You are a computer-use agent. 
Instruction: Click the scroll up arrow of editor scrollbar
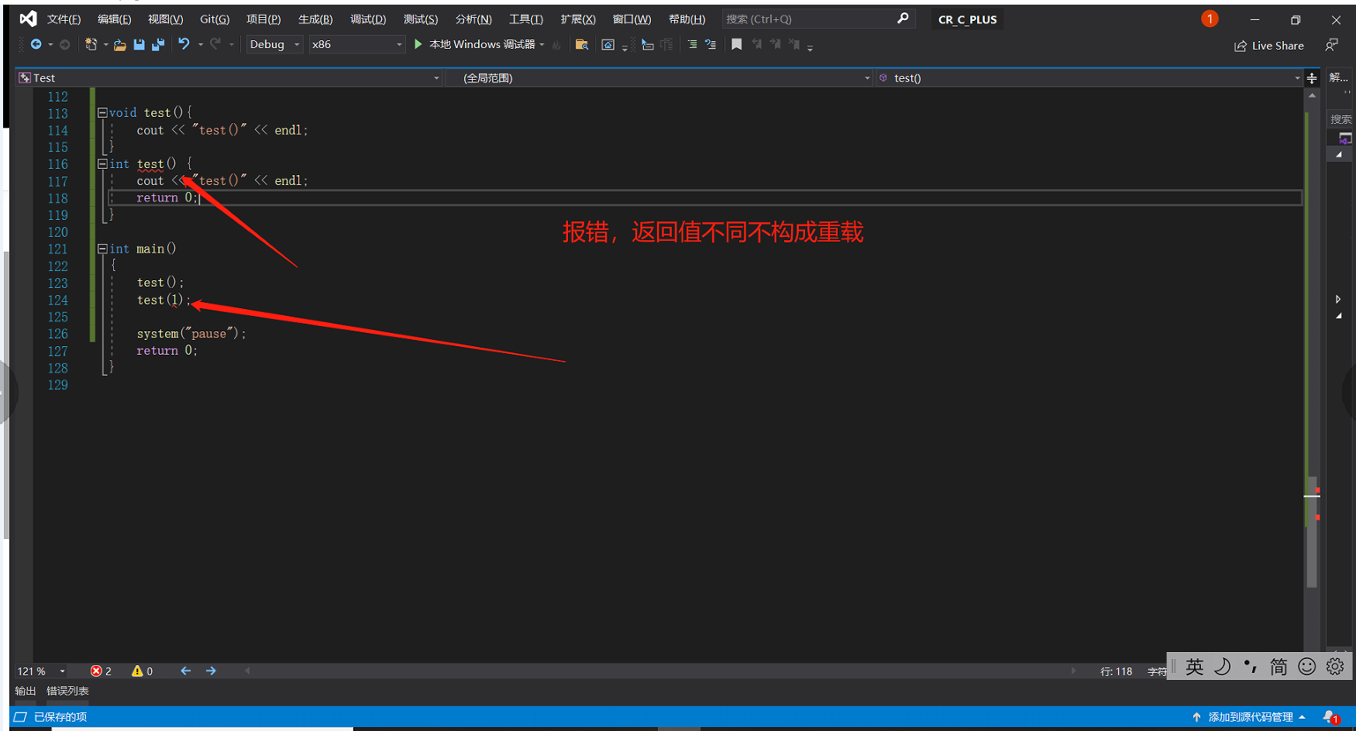click(1312, 95)
